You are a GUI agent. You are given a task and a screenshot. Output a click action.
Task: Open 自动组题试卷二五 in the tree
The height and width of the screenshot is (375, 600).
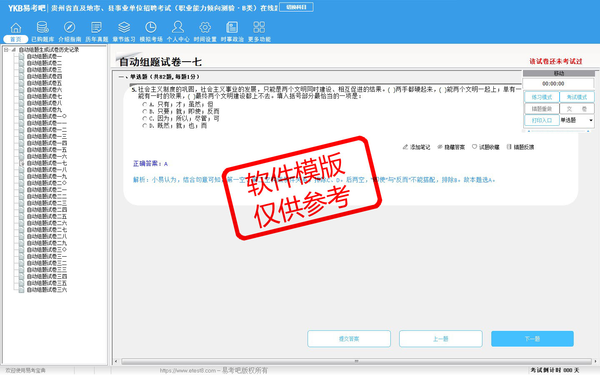coord(47,216)
